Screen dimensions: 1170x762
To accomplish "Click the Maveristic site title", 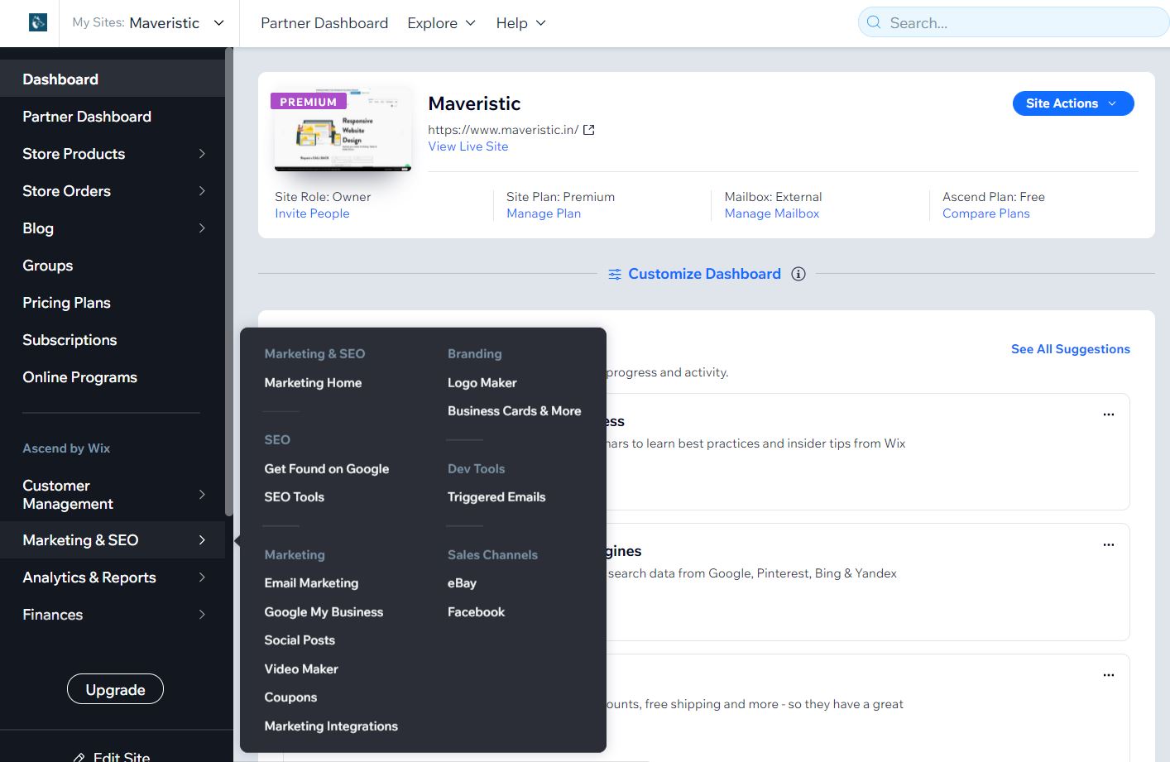I will point(474,103).
